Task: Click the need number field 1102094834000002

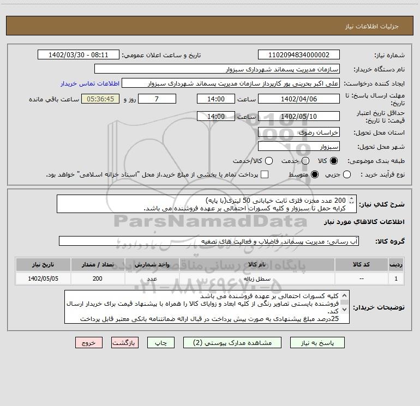Action: coord(299,55)
